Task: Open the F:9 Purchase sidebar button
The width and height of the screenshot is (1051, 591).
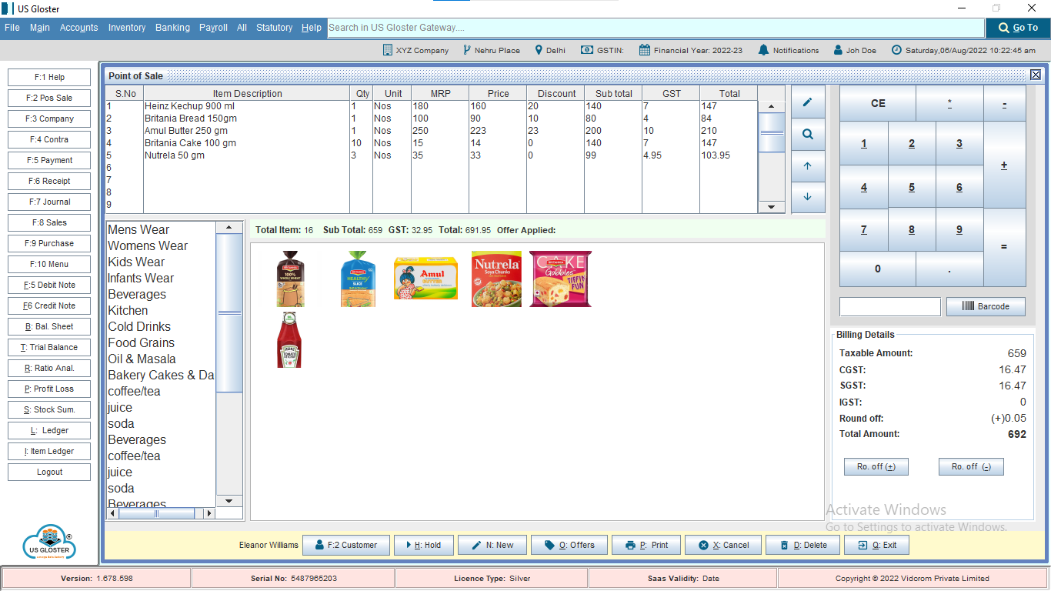Action: click(x=49, y=243)
